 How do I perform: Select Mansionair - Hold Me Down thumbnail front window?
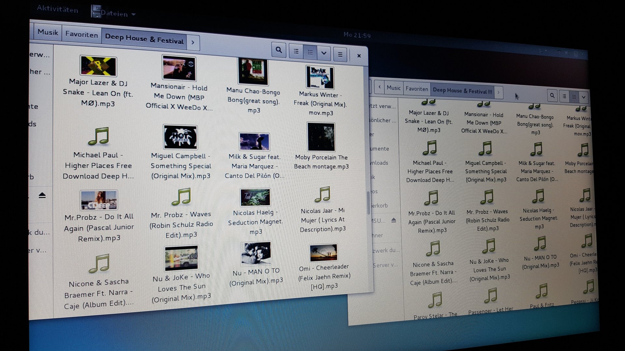pyautogui.click(x=179, y=68)
